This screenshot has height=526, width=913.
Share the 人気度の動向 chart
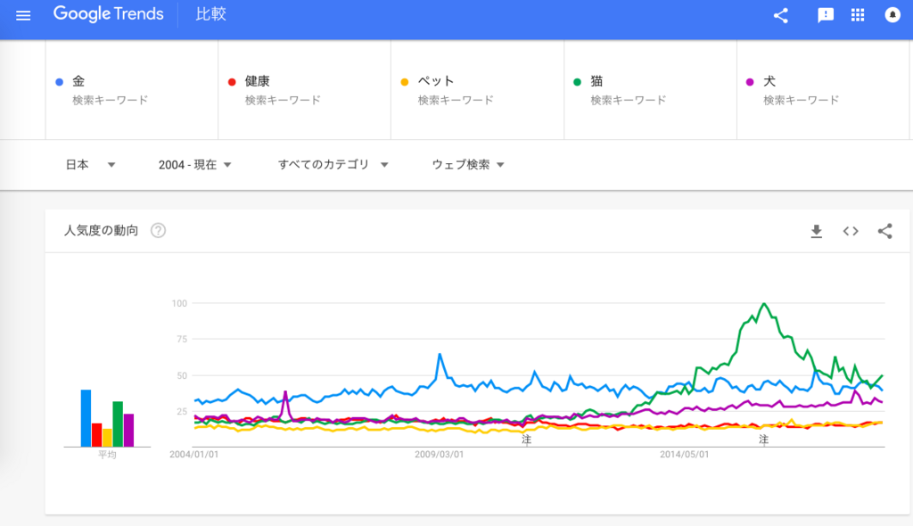click(884, 230)
